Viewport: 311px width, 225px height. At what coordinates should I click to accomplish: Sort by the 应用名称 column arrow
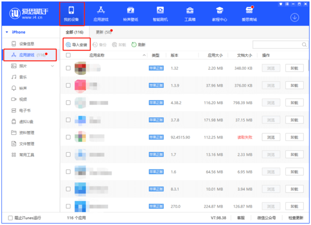point(144,56)
